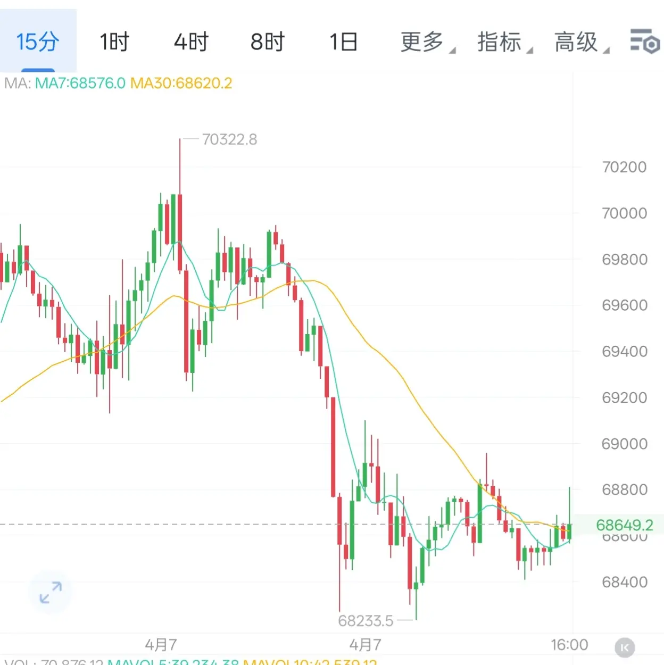Viewport: 664px width, 665px height.
Task: Open the 更多 timeframe dropdown
Action: point(427,41)
